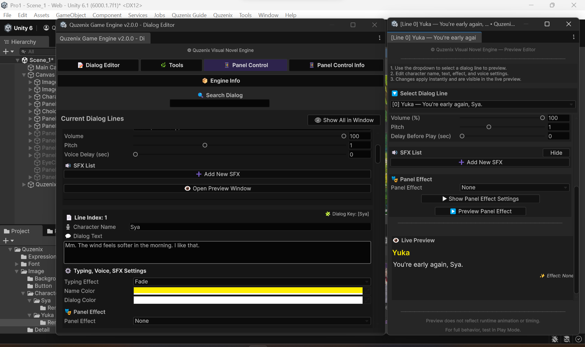Open the dialog line dropdown showing Yuka's line
Viewport: 585px width, 347px height.
point(482,104)
